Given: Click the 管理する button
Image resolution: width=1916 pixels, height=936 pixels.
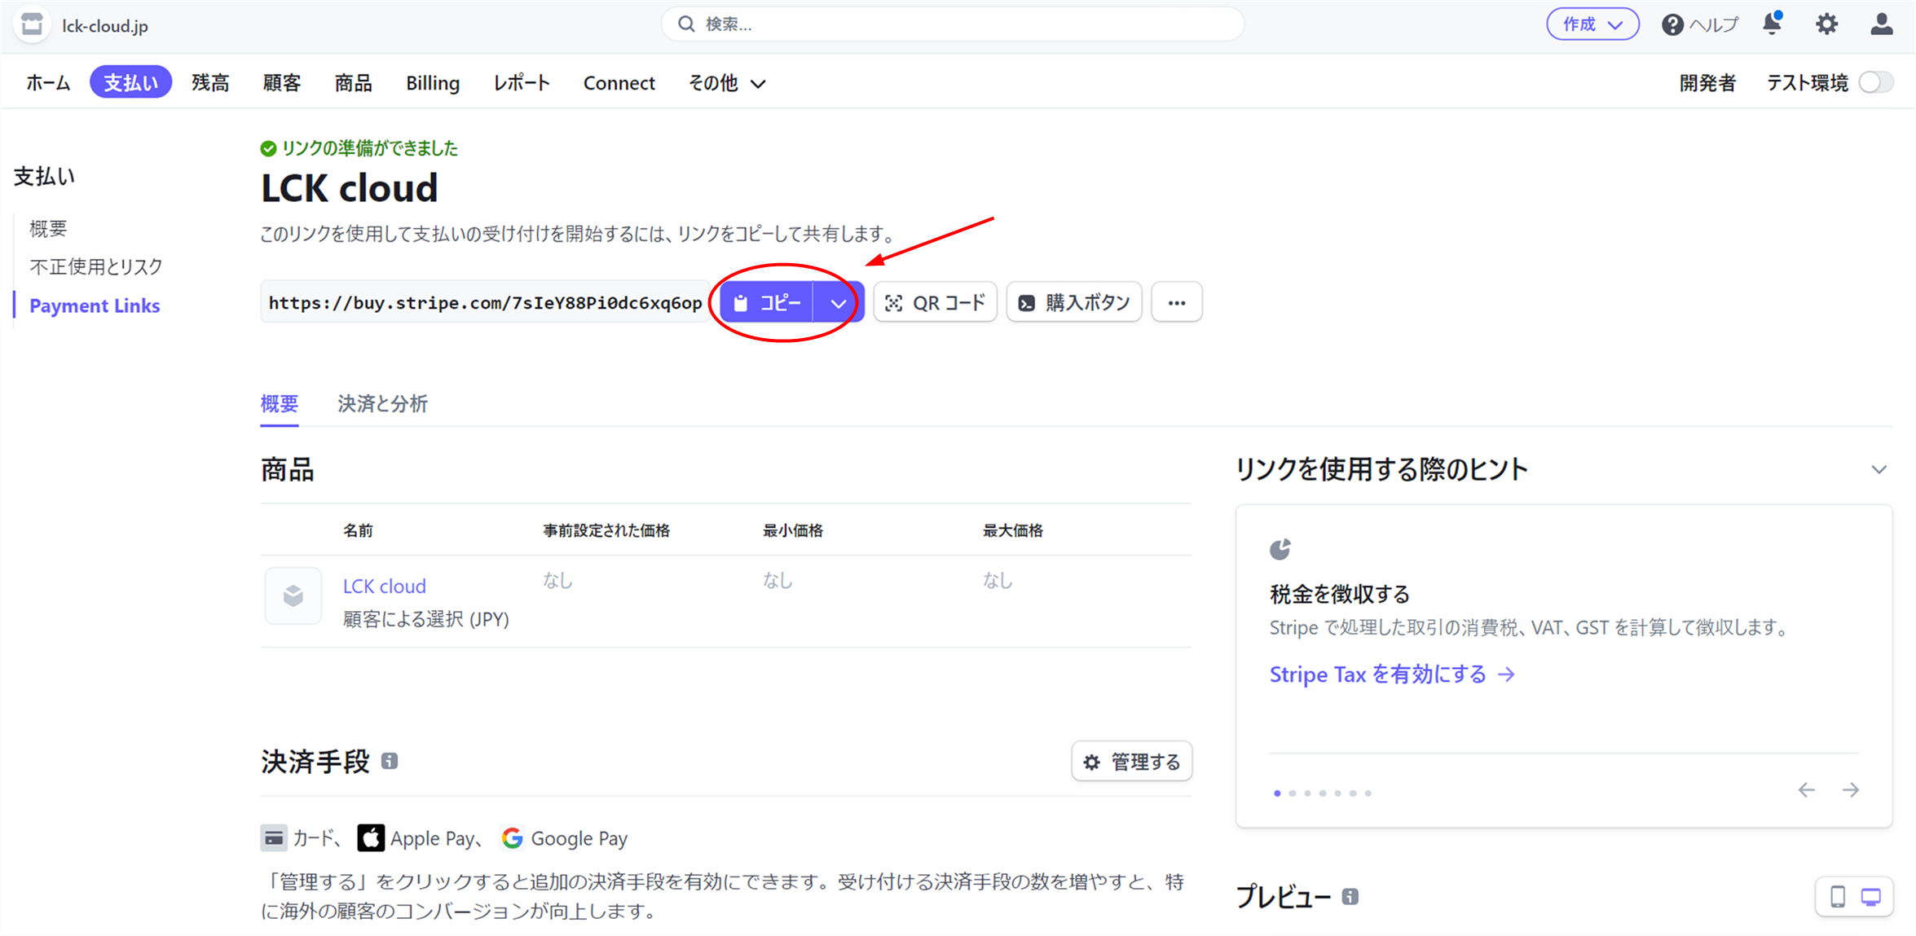Looking at the screenshot, I should coord(1131,762).
